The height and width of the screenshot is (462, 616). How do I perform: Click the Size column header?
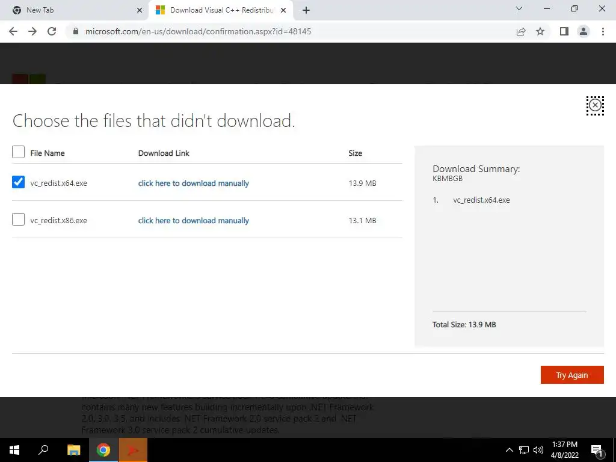[x=355, y=153]
